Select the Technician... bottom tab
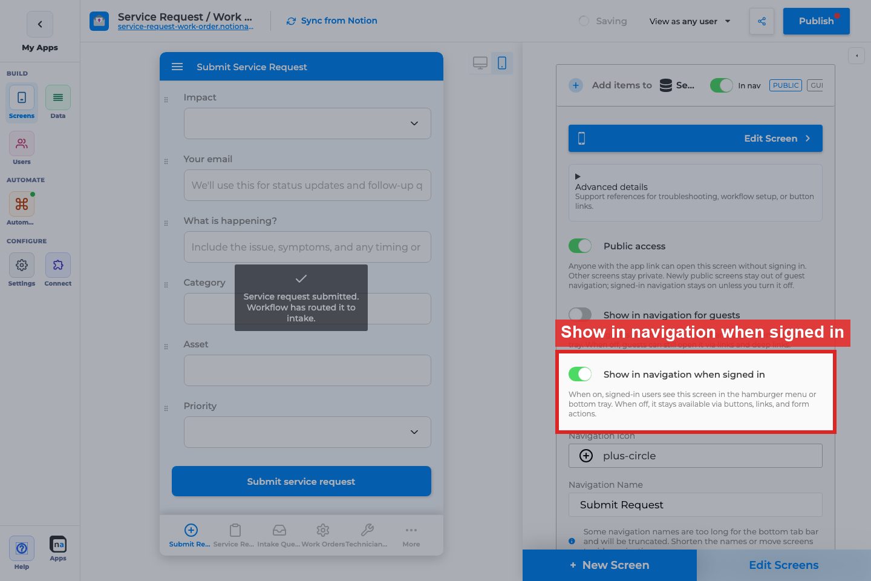 coord(367,536)
